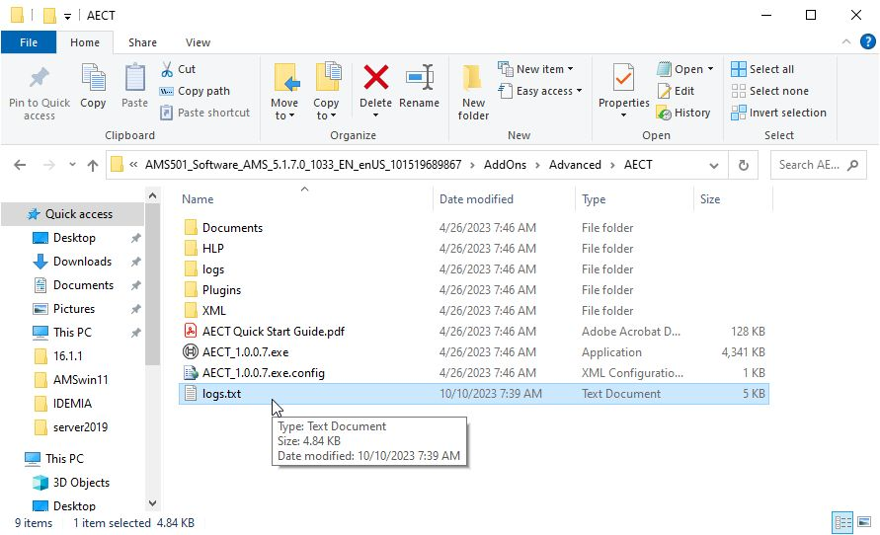Open the Delete options arrow
Image resolution: width=880 pixels, height=535 pixels.
375,115
